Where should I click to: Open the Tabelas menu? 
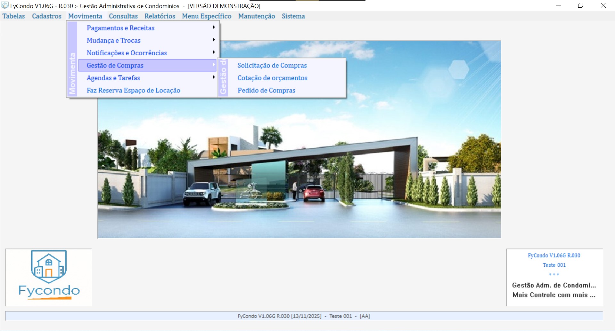[x=14, y=16]
